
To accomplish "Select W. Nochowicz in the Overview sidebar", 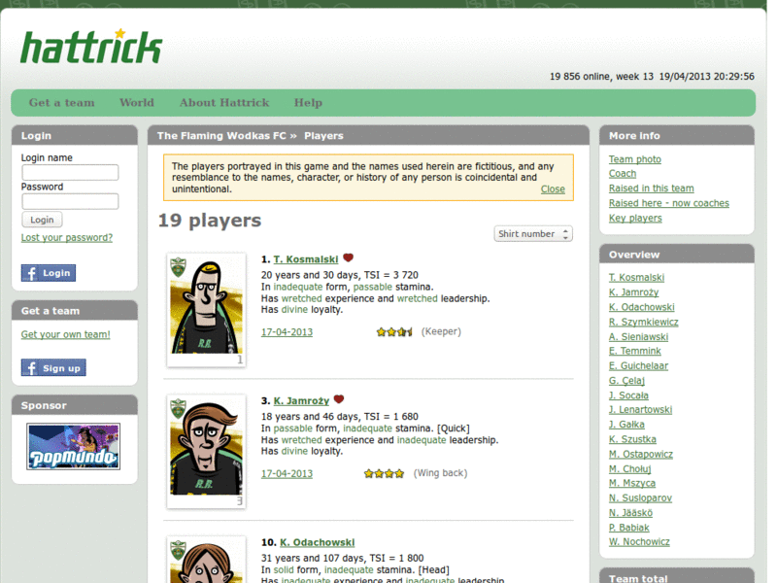I will [639, 542].
